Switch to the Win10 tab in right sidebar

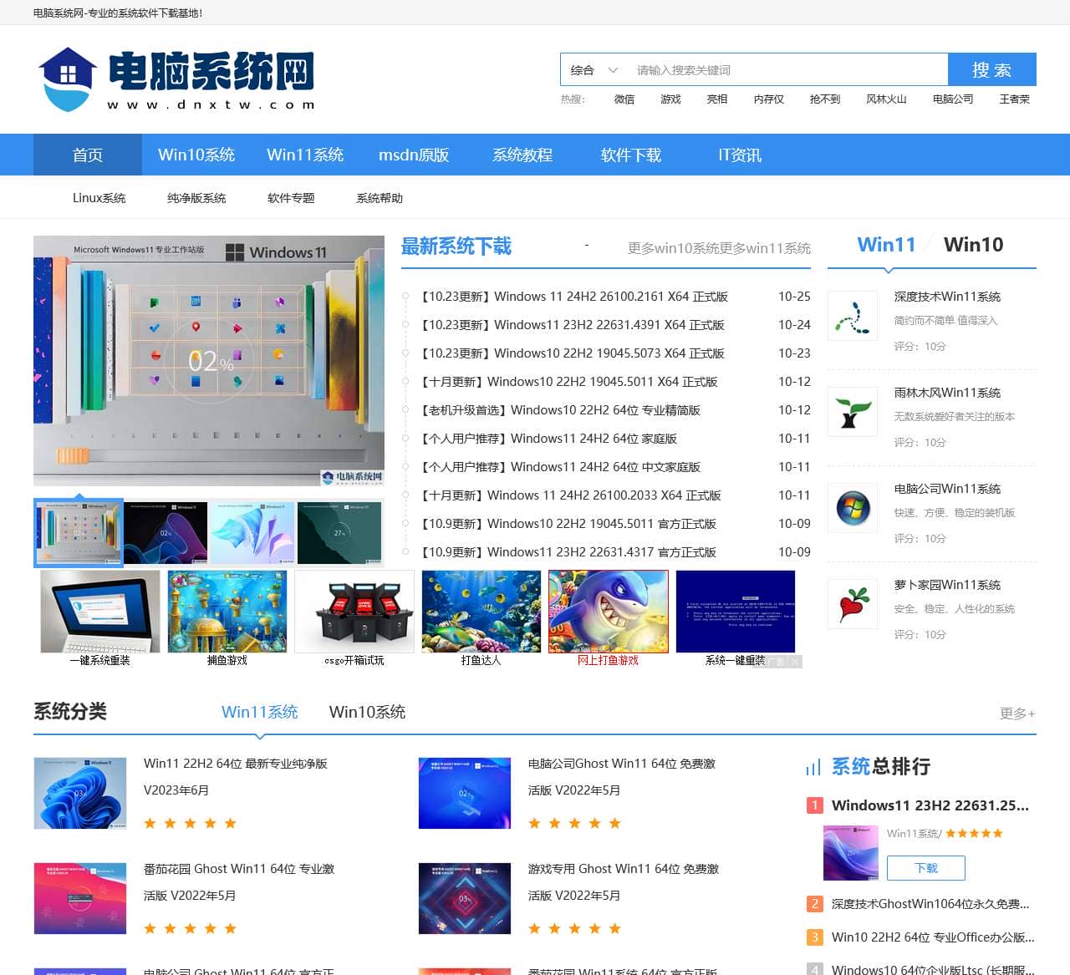[x=973, y=244]
